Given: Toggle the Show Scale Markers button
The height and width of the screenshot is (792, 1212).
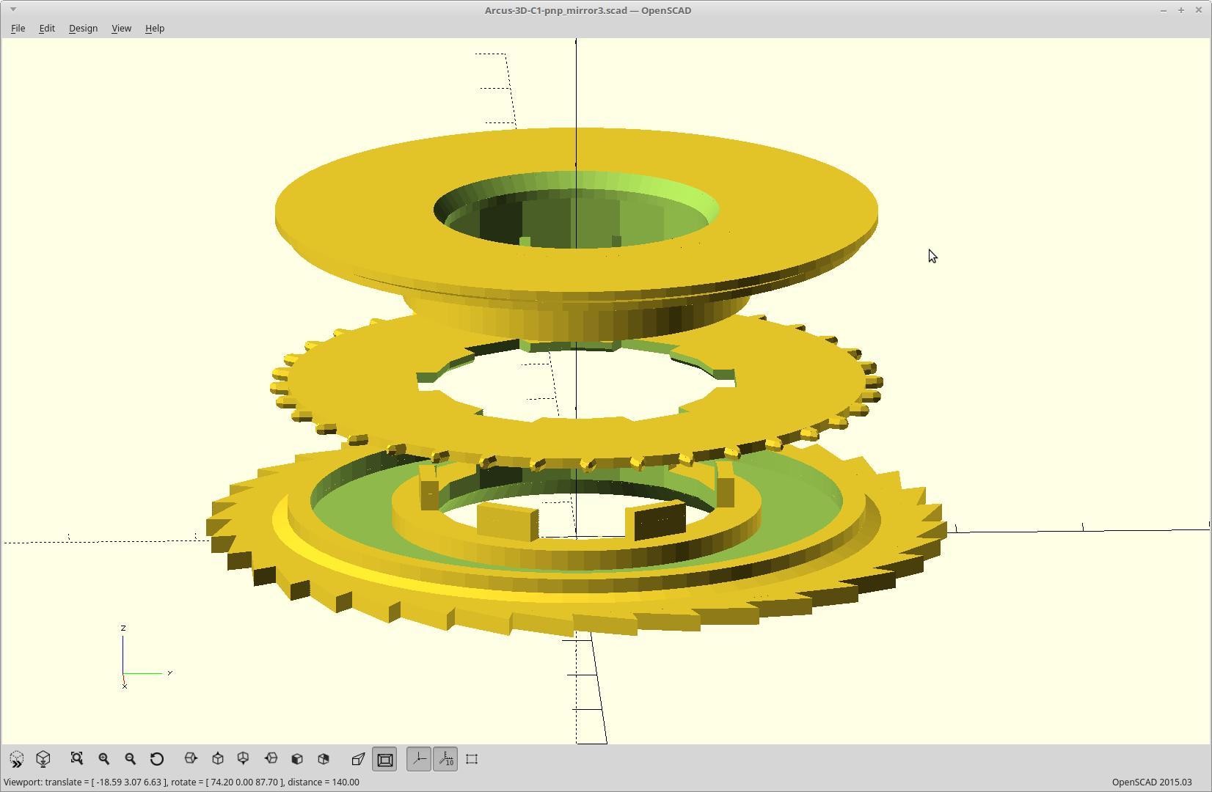Looking at the screenshot, I should [x=445, y=759].
